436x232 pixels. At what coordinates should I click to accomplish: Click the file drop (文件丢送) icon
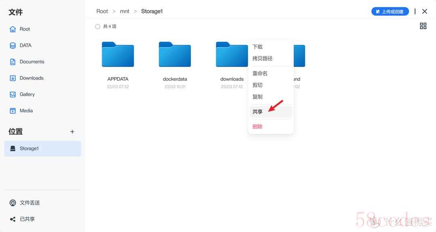pyautogui.click(x=13, y=203)
